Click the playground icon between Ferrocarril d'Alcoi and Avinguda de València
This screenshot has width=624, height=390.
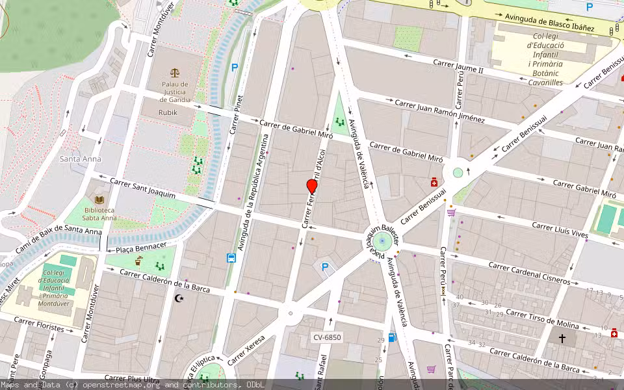point(339,122)
